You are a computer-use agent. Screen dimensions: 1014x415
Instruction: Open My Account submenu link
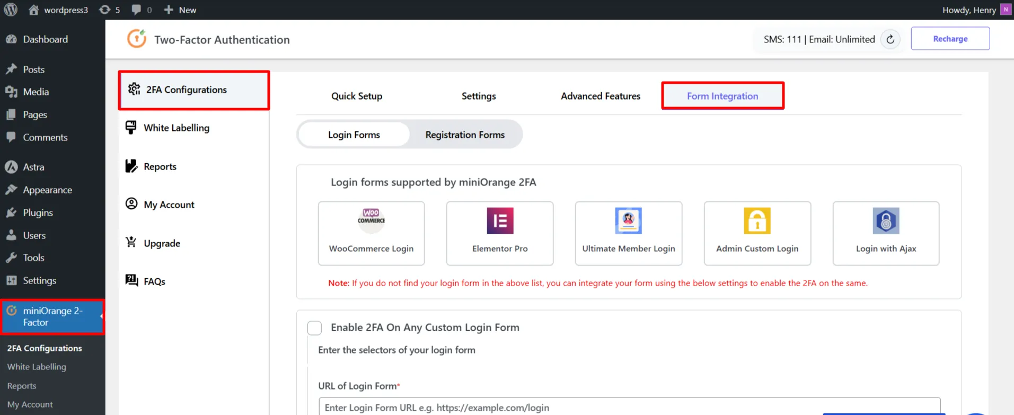click(x=30, y=404)
